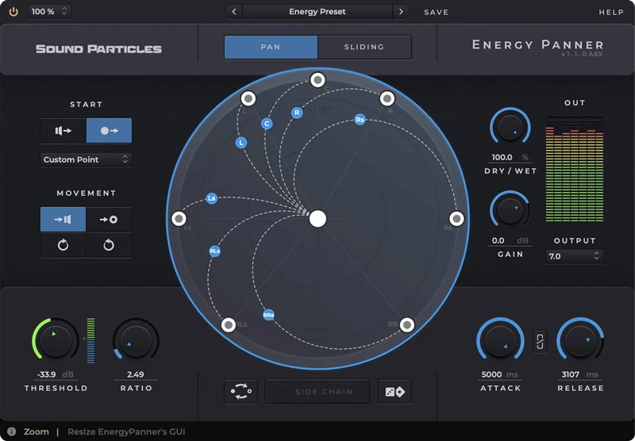The height and width of the screenshot is (441, 635).
Task: Click the dice randomize icon button
Action: click(x=394, y=391)
